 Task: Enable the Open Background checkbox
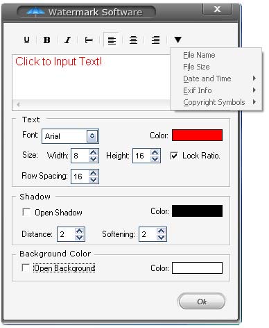[x=26, y=268]
